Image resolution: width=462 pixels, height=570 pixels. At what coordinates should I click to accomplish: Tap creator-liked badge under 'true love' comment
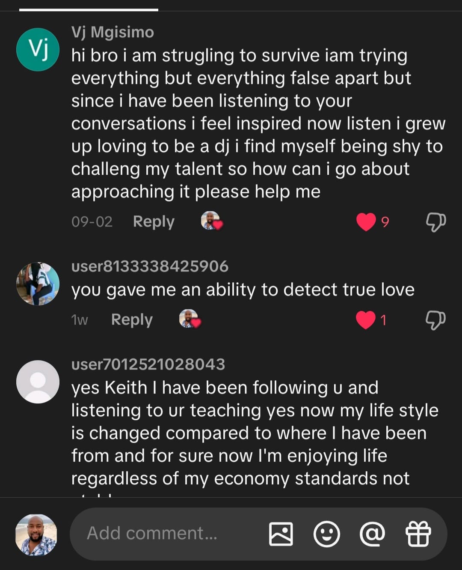[190, 319]
